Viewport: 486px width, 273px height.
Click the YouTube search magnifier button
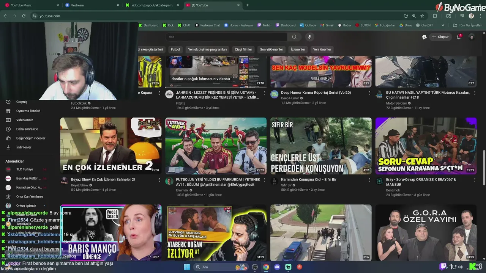click(294, 37)
